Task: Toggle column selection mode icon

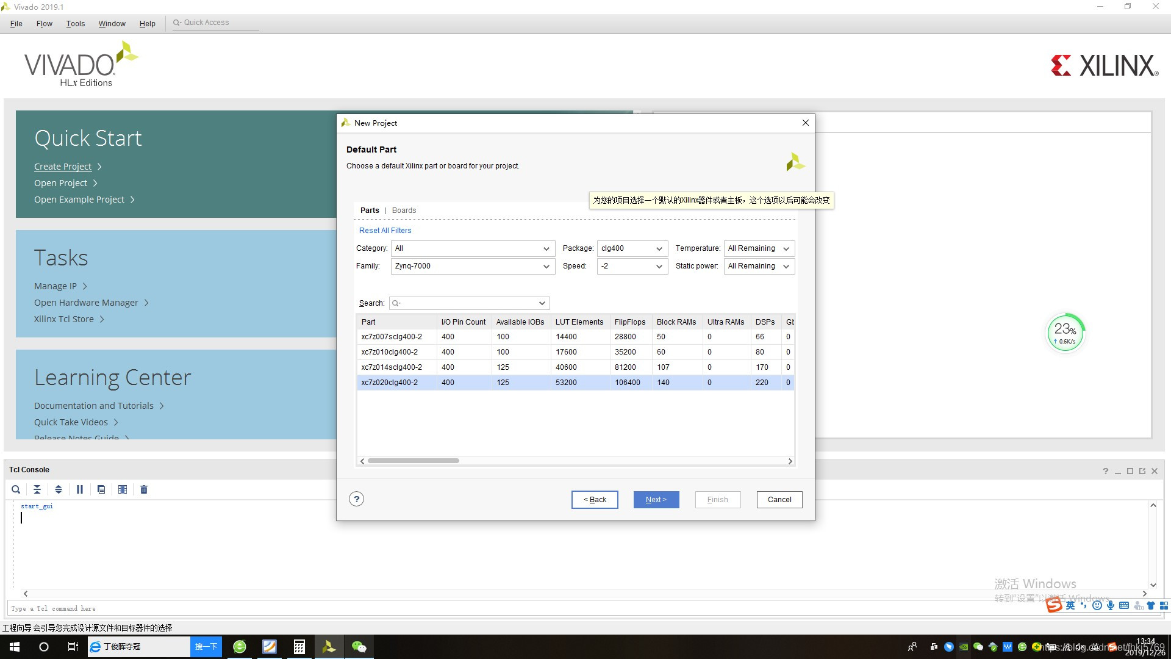Action: 123,489
